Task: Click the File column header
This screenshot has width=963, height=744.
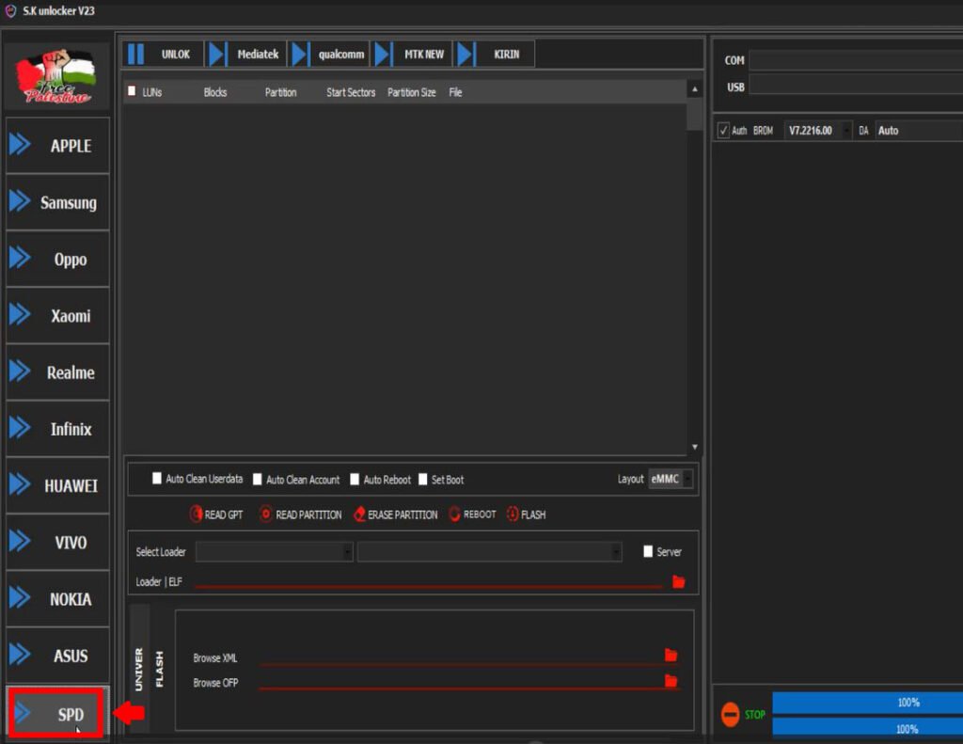Action: (455, 92)
